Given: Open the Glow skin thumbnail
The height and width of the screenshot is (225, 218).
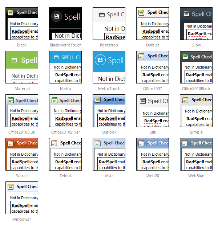Looking at the screenshot, I should point(196,24).
